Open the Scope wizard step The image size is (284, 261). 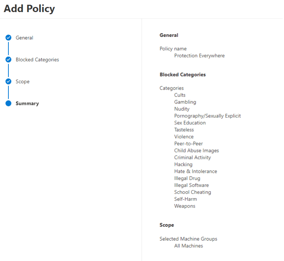tap(22, 82)
